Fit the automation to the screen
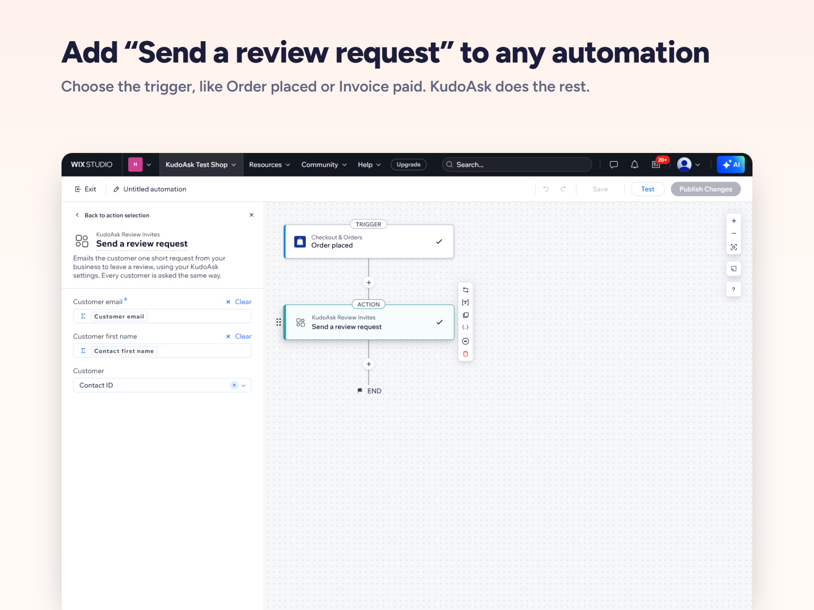814x610 pixels. pos(734,247)
